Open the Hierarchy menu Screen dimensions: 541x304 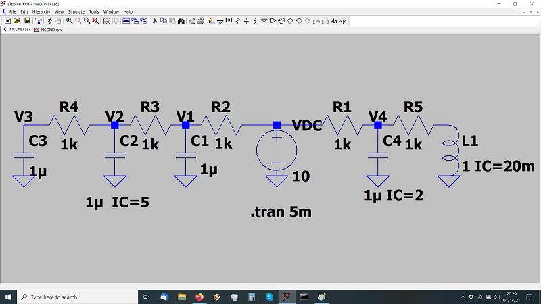point(41,12)
